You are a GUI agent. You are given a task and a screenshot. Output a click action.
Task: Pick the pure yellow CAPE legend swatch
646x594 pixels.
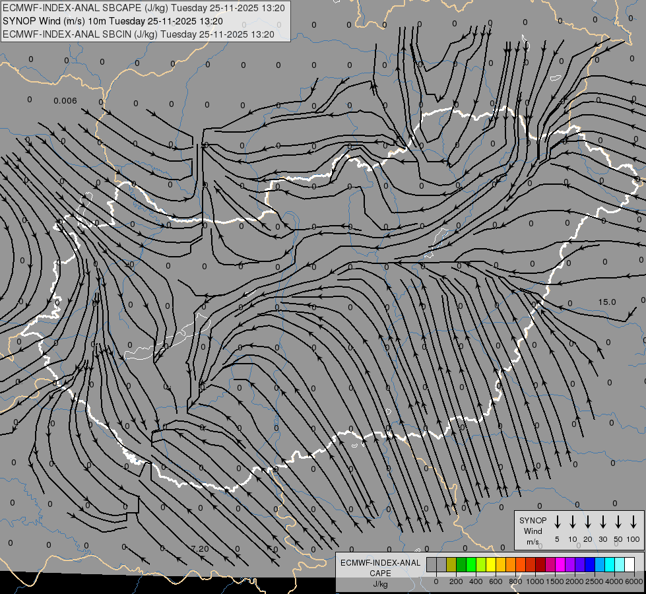point(491,564)
